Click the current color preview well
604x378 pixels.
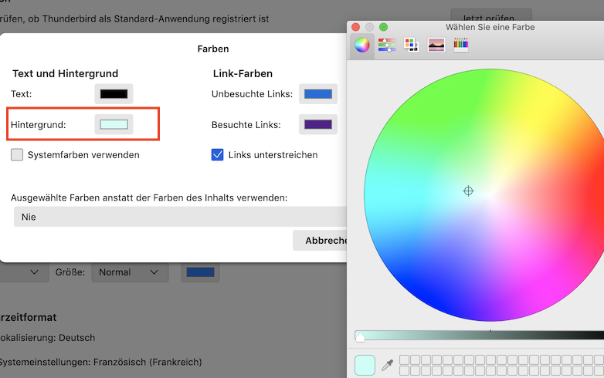365,364
